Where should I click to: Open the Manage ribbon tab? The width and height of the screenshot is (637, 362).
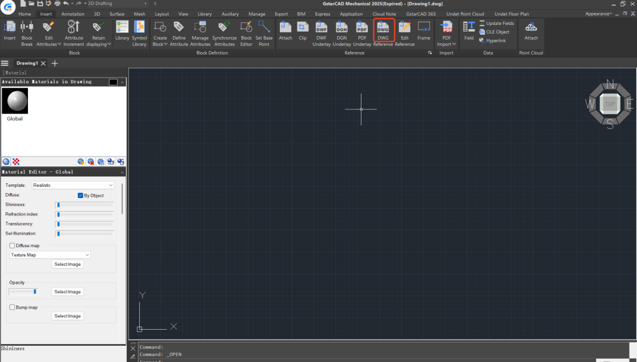click(257, 14)
